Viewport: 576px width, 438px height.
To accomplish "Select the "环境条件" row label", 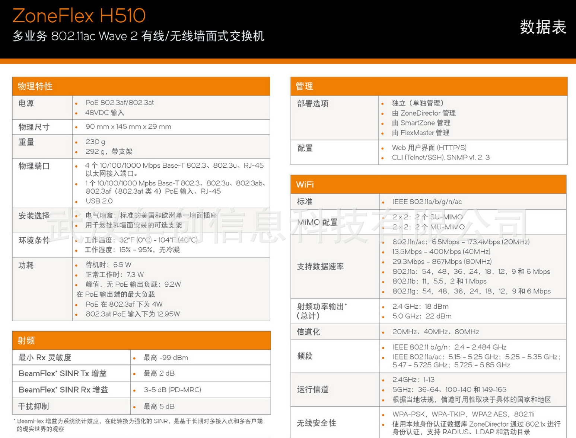I will [x=34, y=240].
